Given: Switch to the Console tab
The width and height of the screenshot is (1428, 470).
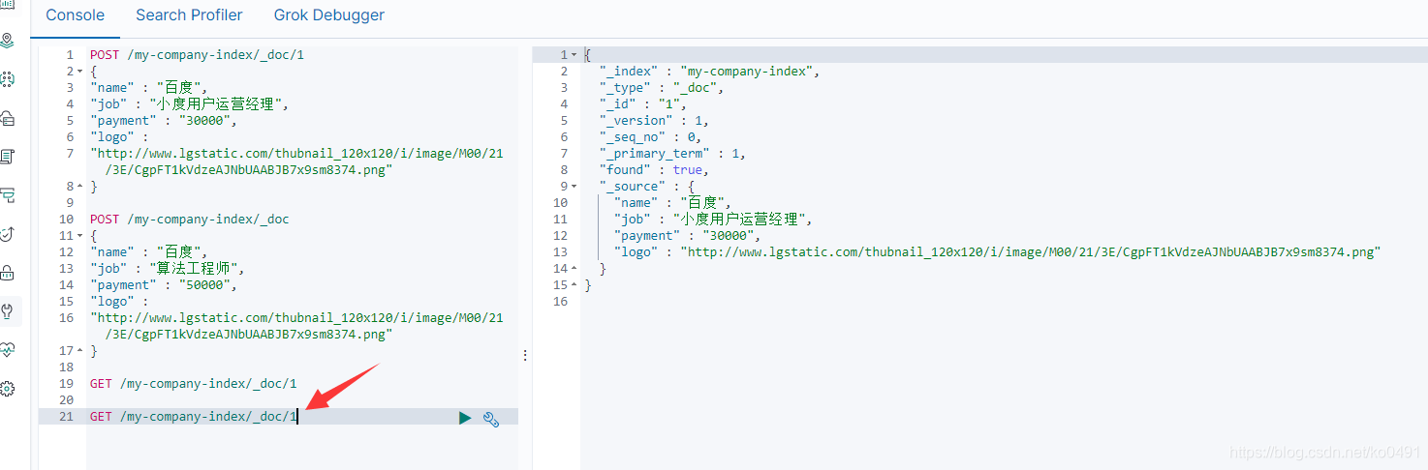Looking at the screenshot, I should coord(75,15).
